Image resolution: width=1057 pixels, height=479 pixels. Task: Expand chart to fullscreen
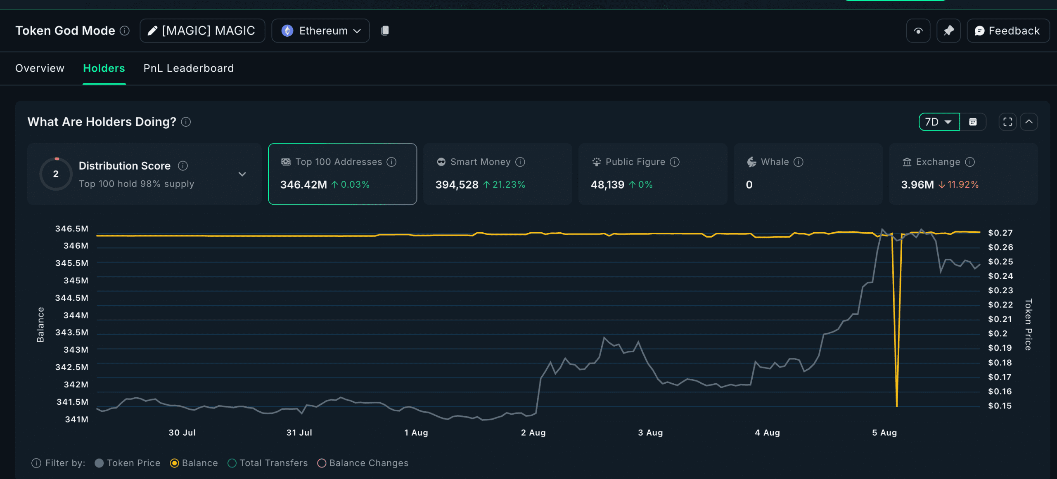point(1007,122)
